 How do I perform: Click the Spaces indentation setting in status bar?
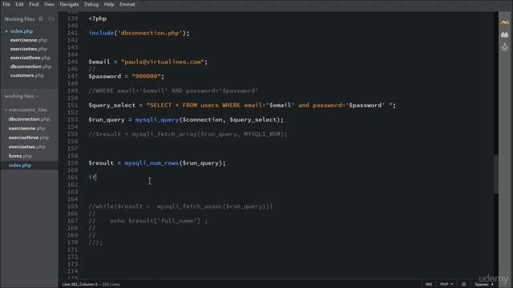pyautogui.click(x=484, y=285)
